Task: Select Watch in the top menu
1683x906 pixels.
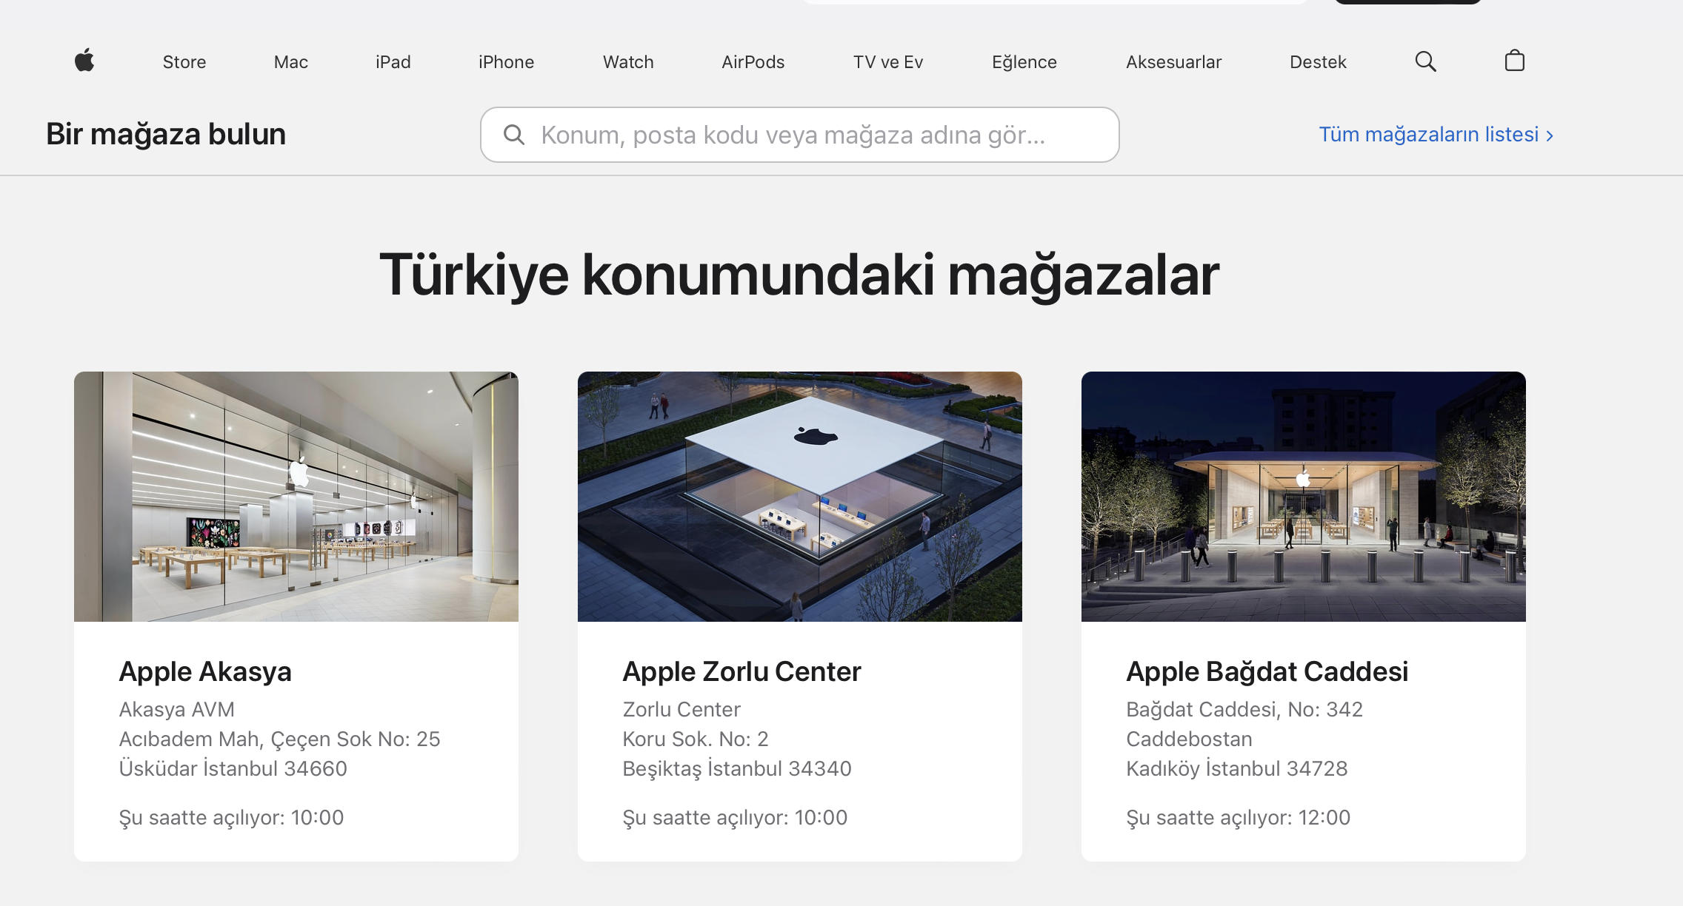Action: coord(628,62)
